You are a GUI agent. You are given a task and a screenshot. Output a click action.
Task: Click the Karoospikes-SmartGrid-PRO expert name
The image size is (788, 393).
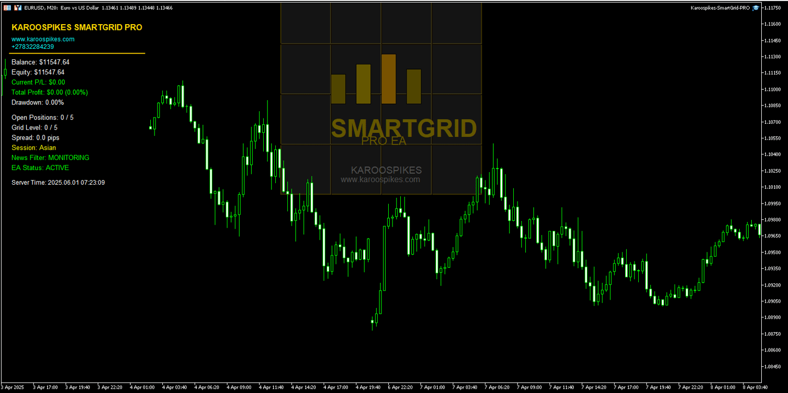click(x=720, y=8)
